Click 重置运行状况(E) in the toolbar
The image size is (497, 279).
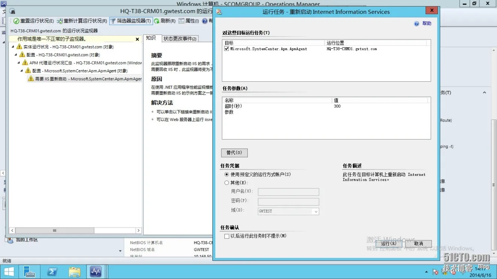tap(34, 21)
